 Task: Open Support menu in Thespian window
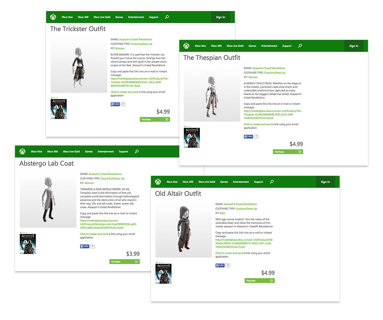tap(287, 46)
